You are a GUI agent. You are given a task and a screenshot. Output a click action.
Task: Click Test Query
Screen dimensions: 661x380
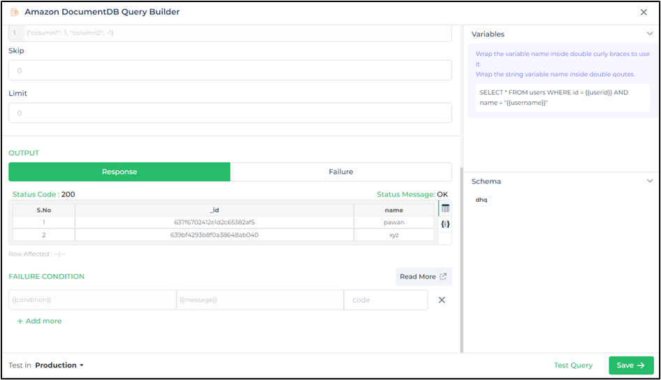(x=573, y=365)
